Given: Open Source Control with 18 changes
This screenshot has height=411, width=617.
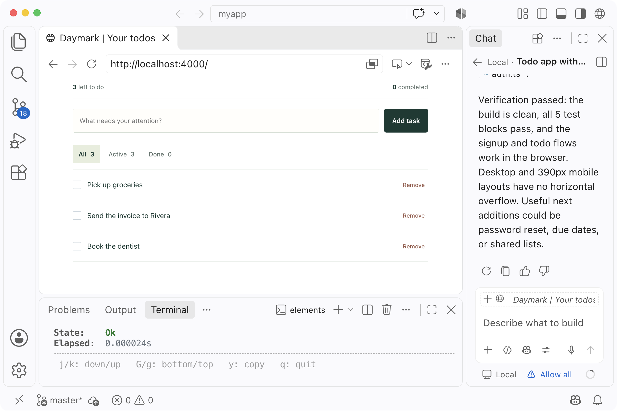Looking at the screenshot, I should tap(20, 108).
